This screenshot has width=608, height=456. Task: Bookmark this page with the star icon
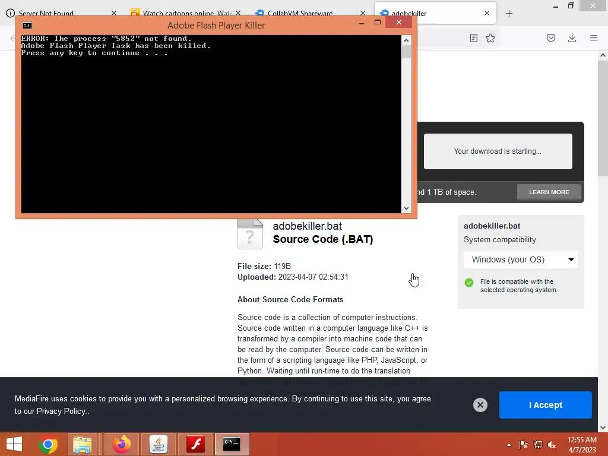tap(490, 38)
